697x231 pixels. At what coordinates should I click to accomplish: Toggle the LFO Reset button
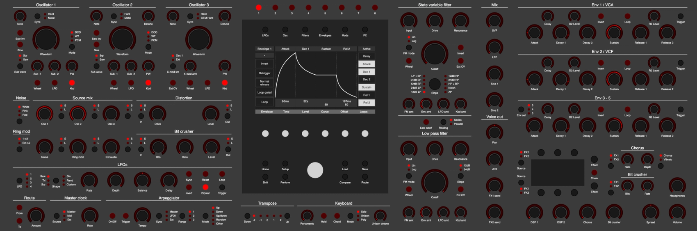pos(205,174)
